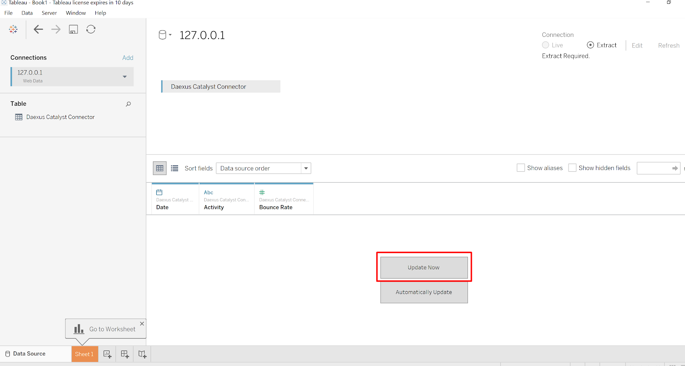Select the Daexus Catalyst Connector table icon
This screenshot has height=366, width=685.
coord(19,117)
